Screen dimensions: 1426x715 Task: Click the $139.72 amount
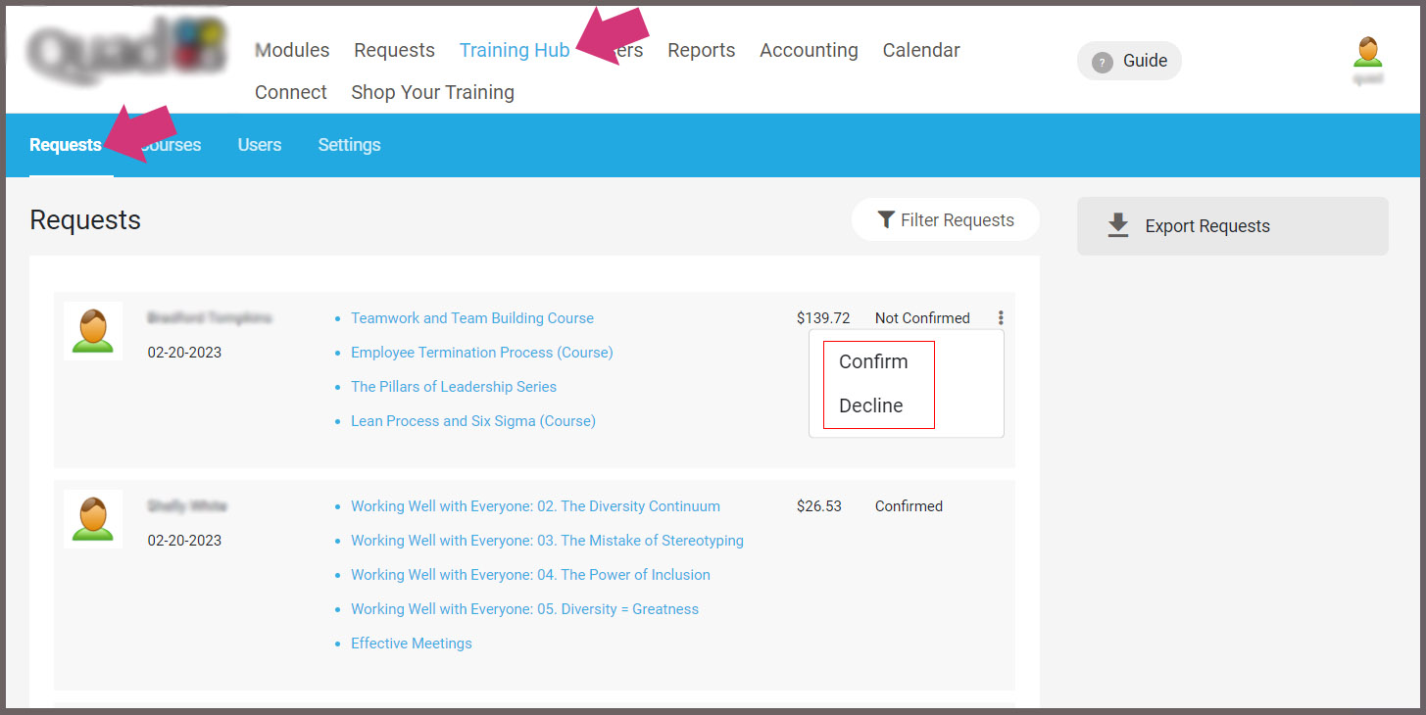[x=823, y=318]
